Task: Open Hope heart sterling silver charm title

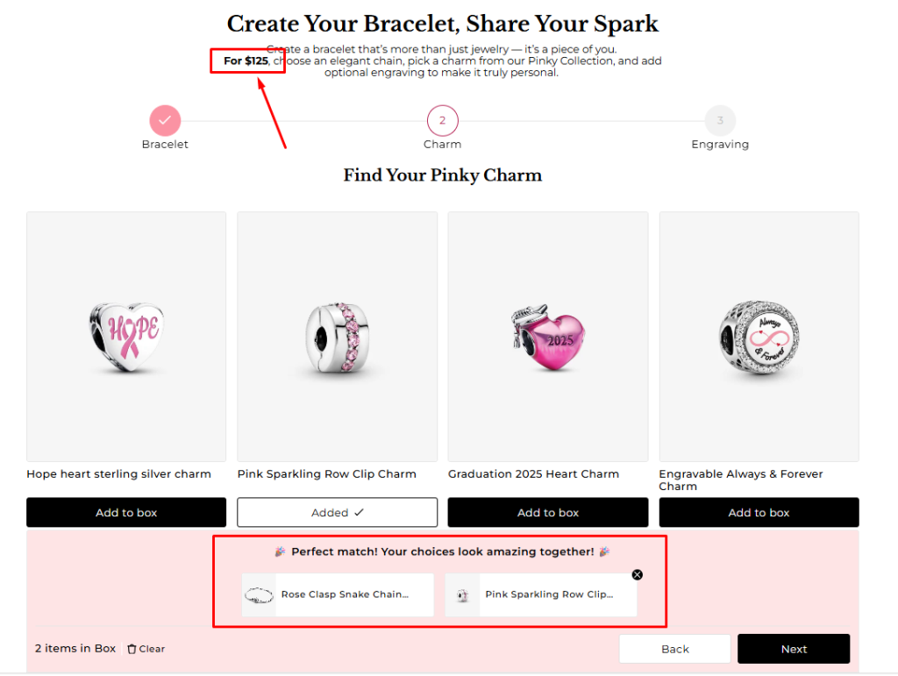Action: pos(118,474)
